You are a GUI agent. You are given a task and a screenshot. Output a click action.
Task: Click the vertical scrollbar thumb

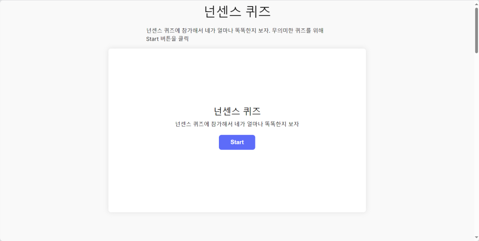[476, 29]
